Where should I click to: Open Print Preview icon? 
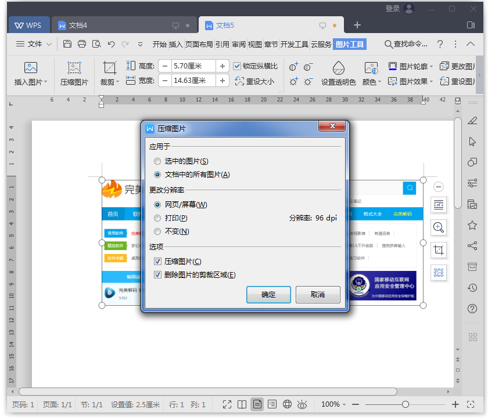pos(96,44)
